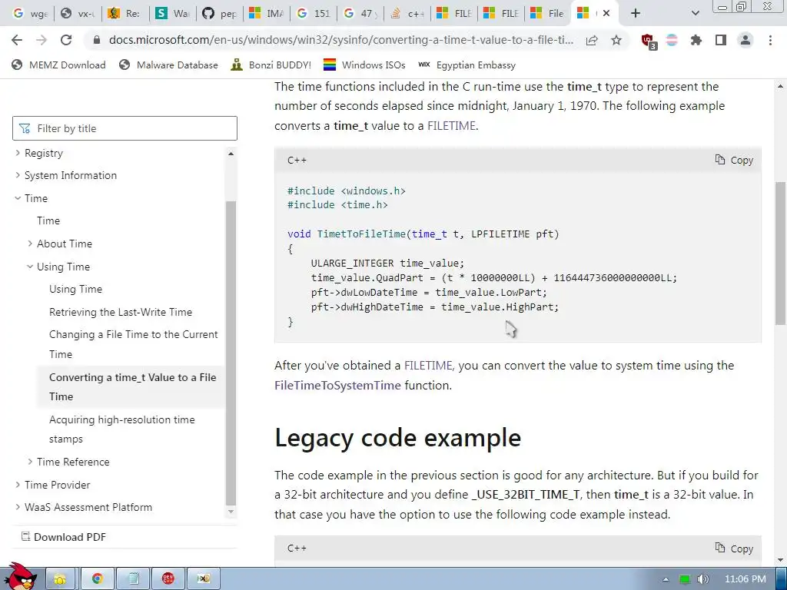Switch to the 'File' Microsoft tab
Viewport: 787px width, 590px height.
click(x=547, y=14)
